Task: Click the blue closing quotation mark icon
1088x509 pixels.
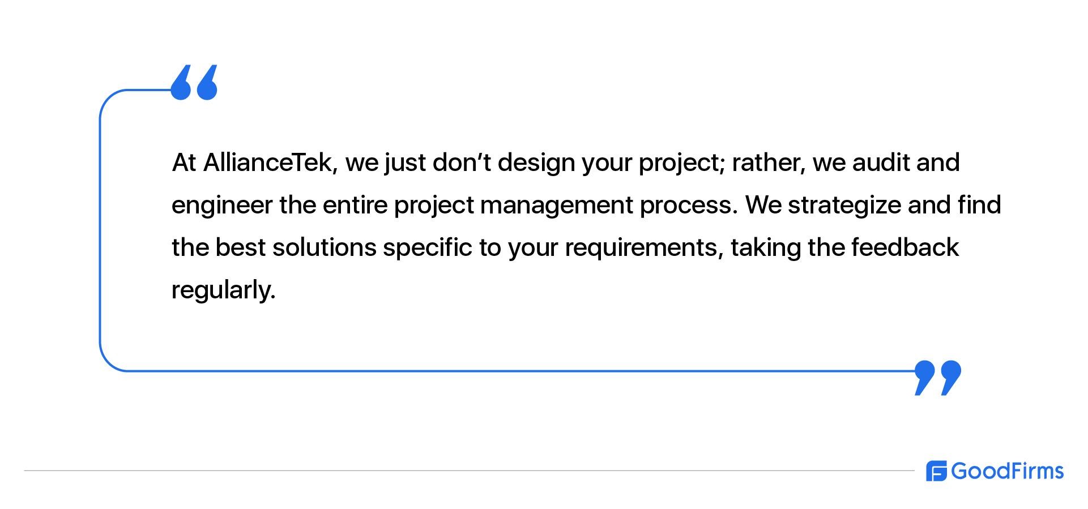Action: [x=938, y=378]
